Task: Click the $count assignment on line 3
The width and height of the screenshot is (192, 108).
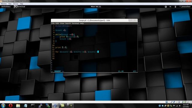Action: 61,30
